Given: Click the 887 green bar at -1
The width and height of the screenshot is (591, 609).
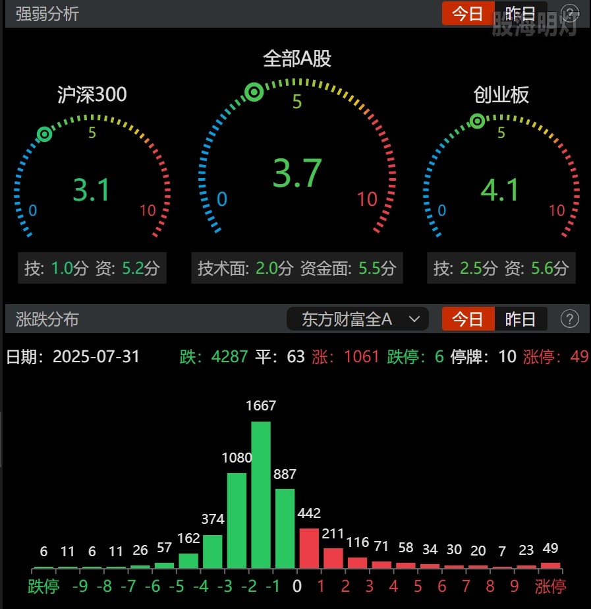Looking at the screenshot, I should [285, 529].
